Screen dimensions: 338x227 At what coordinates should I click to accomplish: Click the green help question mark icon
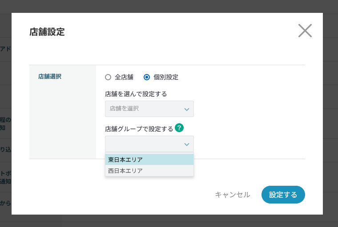[x=179, y=128]
